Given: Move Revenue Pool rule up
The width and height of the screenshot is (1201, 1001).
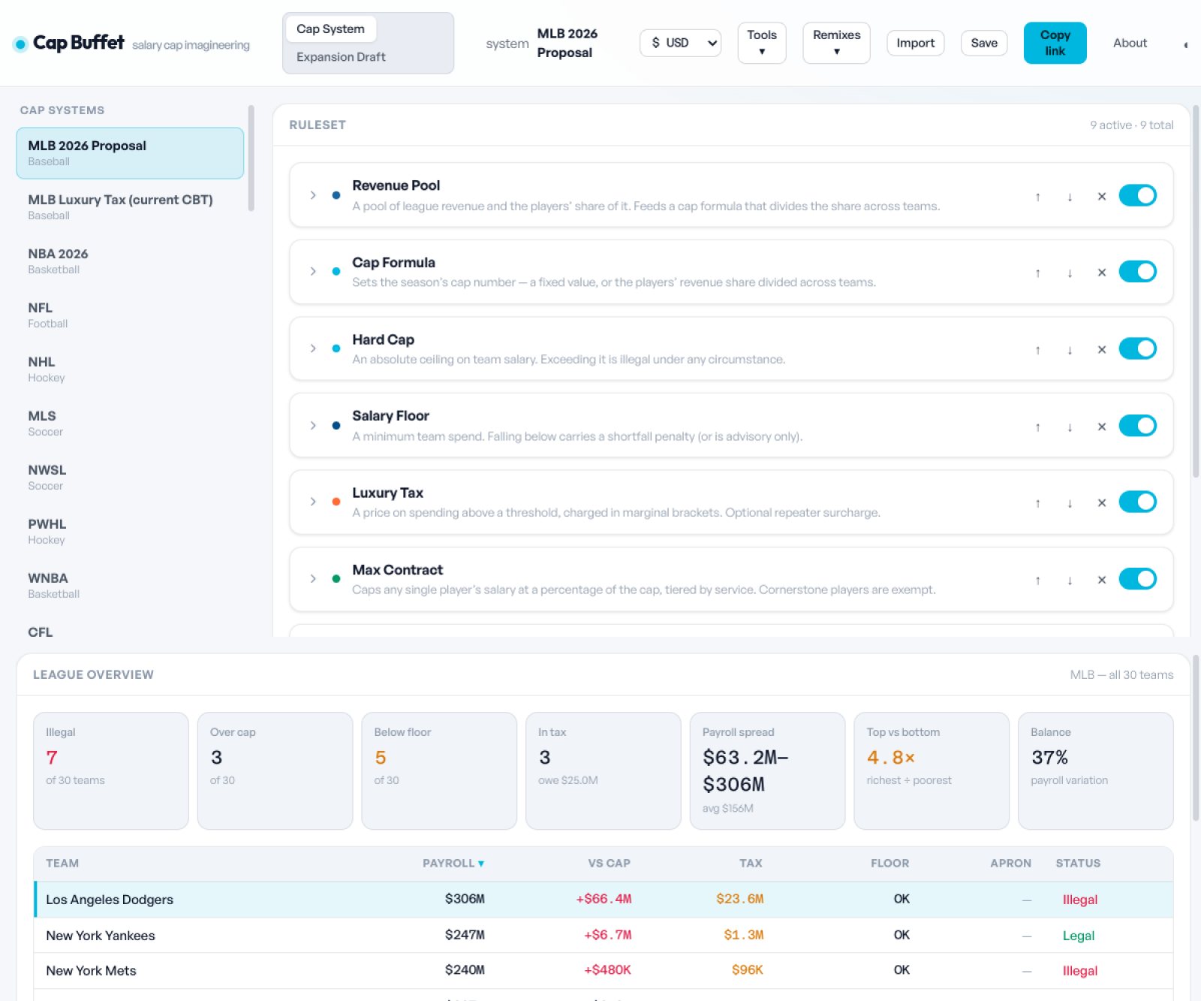Looking at the screenshot, I should [1037, 197].
